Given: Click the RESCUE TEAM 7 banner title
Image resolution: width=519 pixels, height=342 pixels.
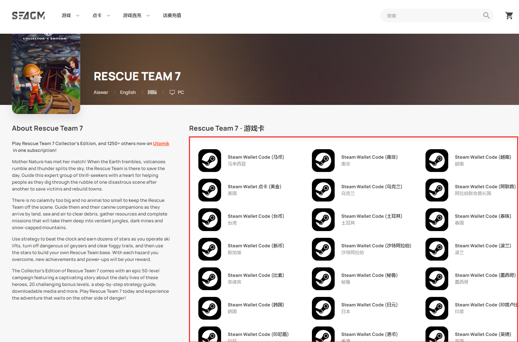Looking at the screenshot, I should point(137,77).
